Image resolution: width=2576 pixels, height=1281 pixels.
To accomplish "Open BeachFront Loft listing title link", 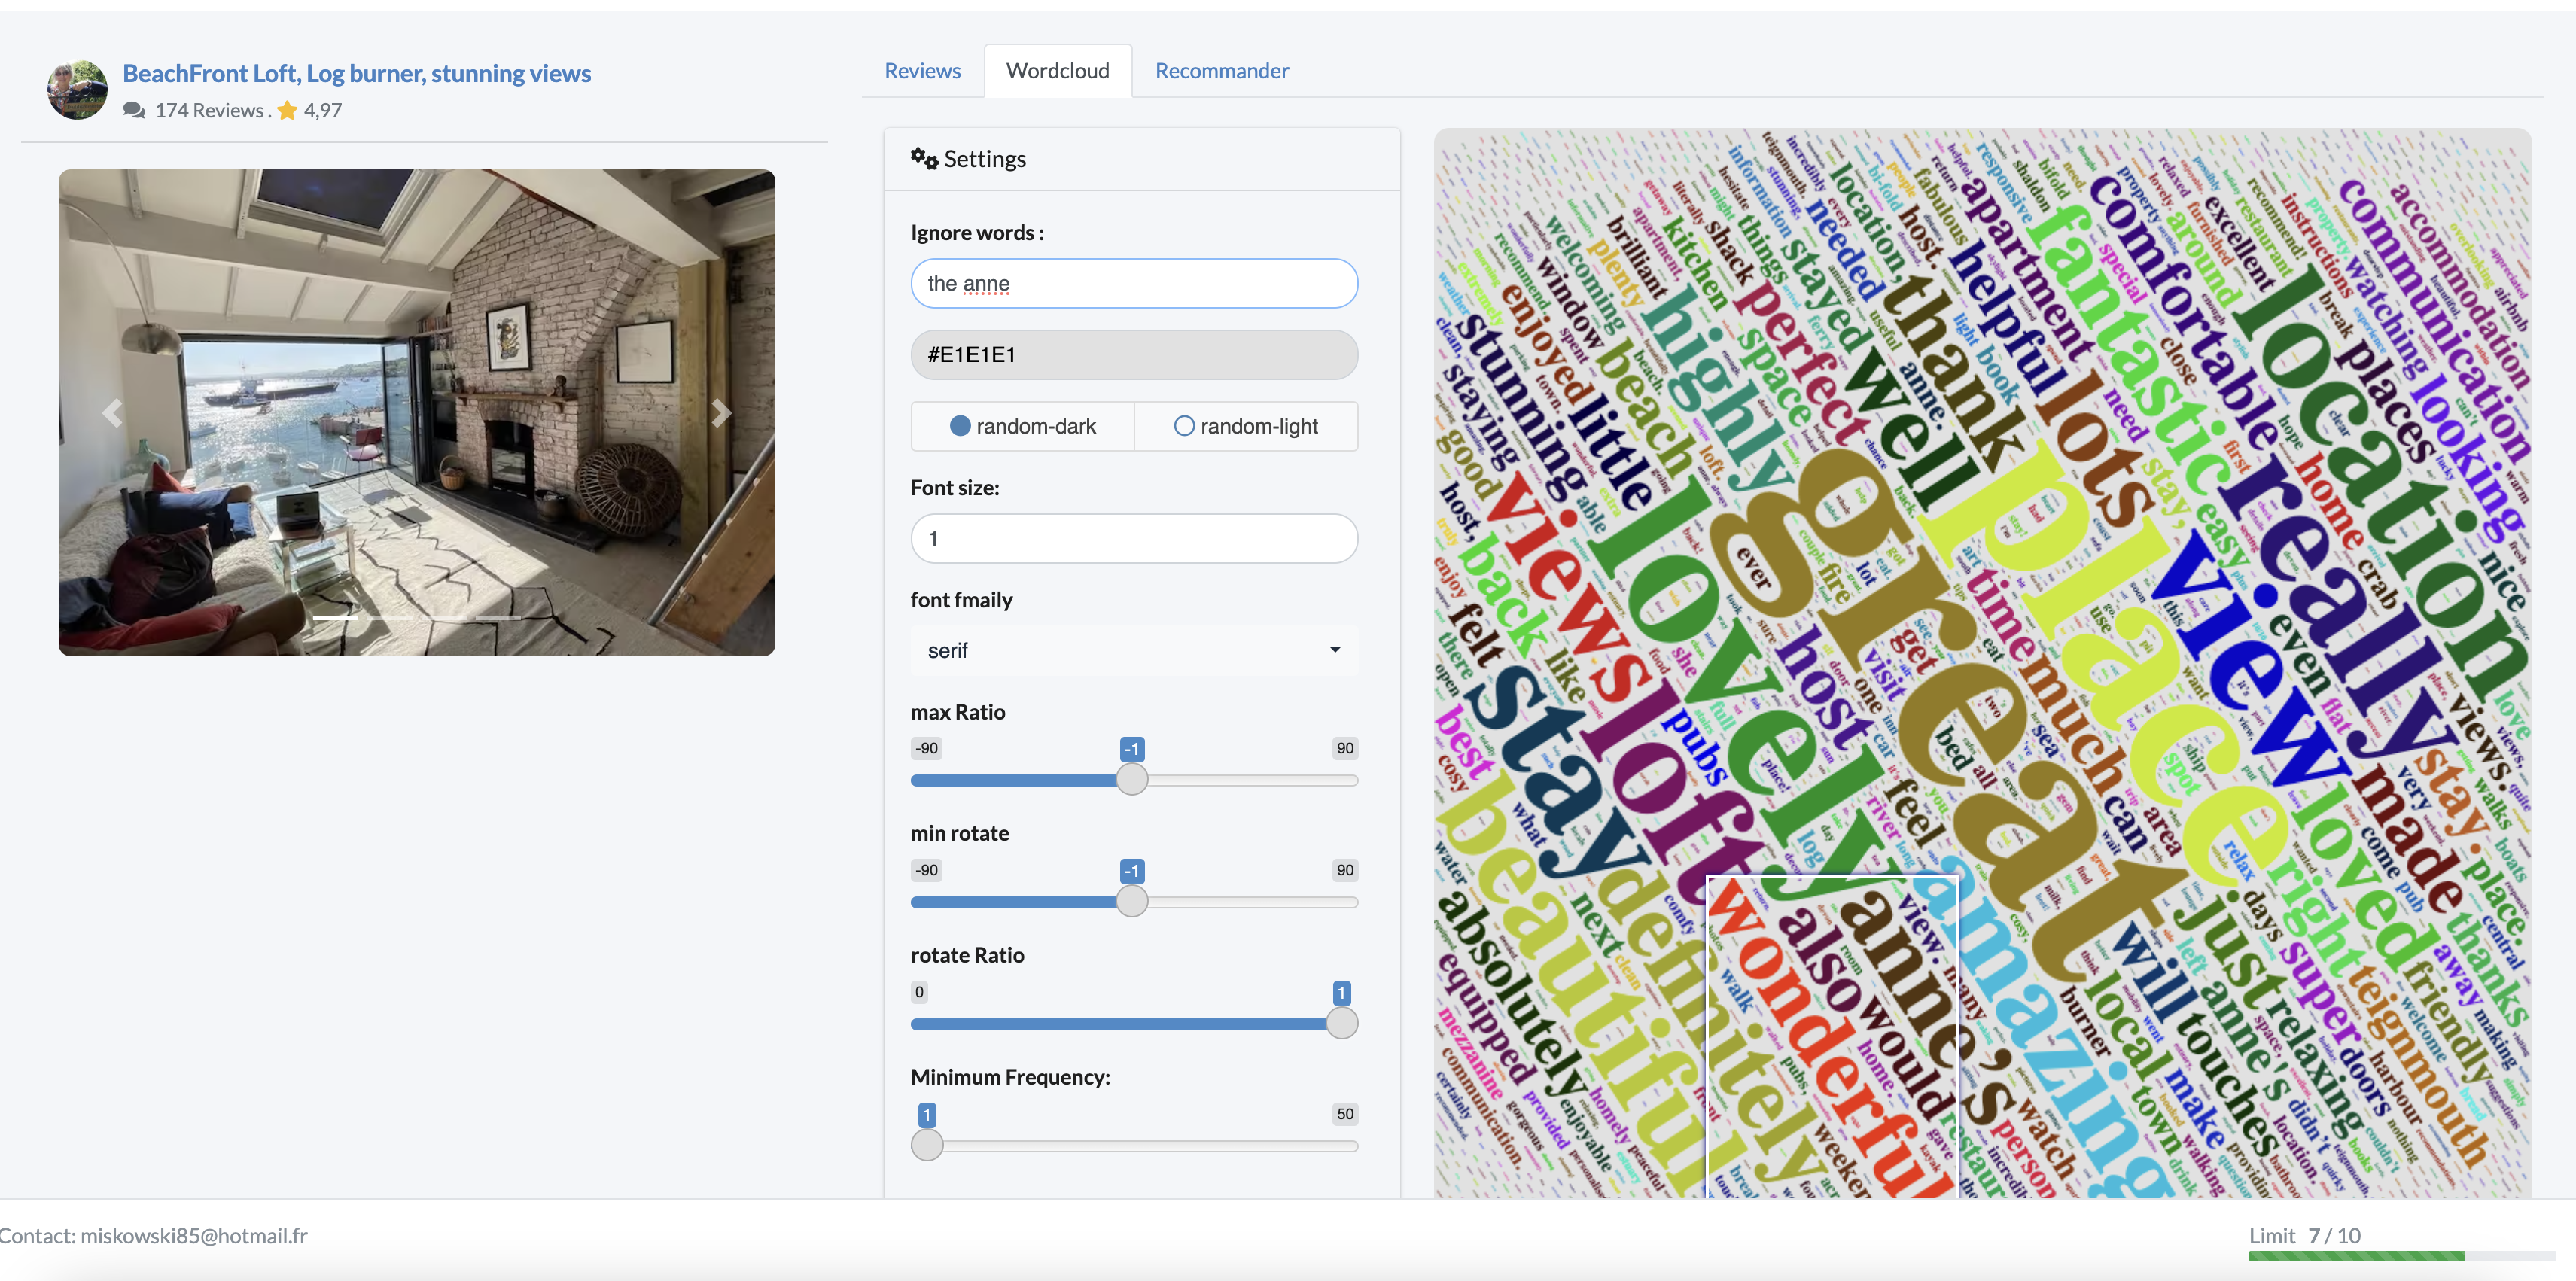I will (x=357, y=74).
